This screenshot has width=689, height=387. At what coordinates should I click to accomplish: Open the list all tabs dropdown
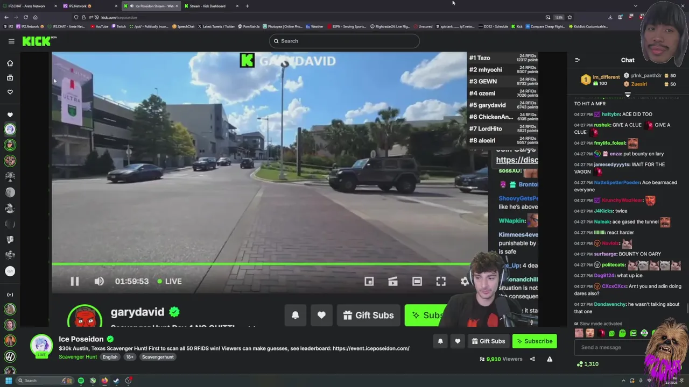click(x=636, y=6)
